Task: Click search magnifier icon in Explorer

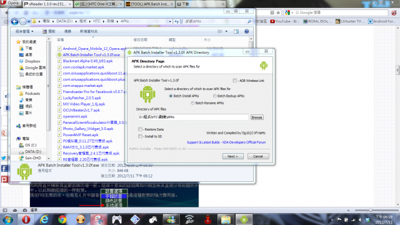Action: [x=249, y=21]
